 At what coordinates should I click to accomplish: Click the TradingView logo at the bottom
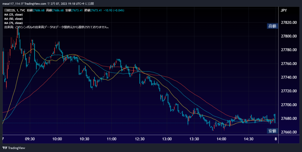(x=14, y=148)
